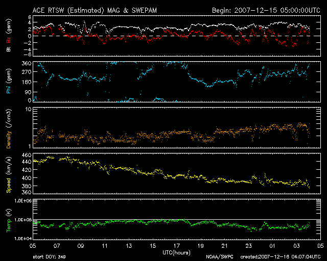
Task: Click the 'Speed (km/s)' axis label
Action: pyautogui.click(x=9, y=175)
